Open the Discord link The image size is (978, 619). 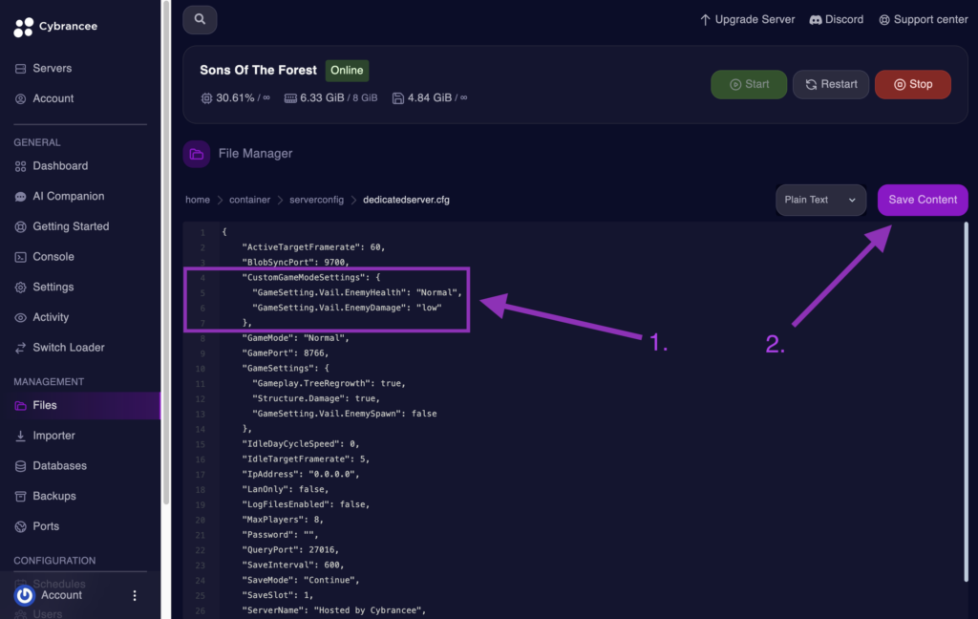[837, 20]
